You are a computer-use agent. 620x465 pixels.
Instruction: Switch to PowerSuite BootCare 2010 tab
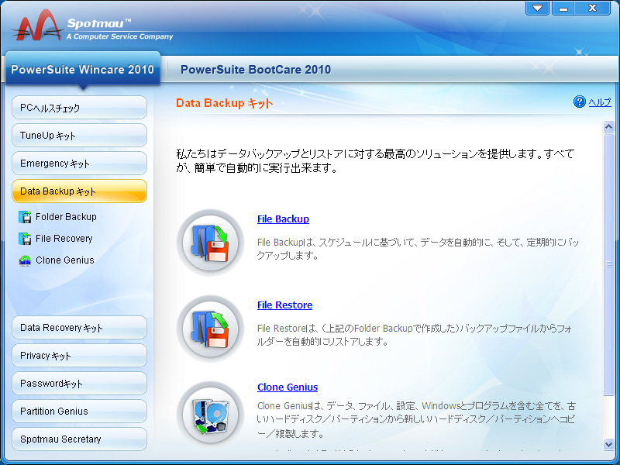(256, 70)
